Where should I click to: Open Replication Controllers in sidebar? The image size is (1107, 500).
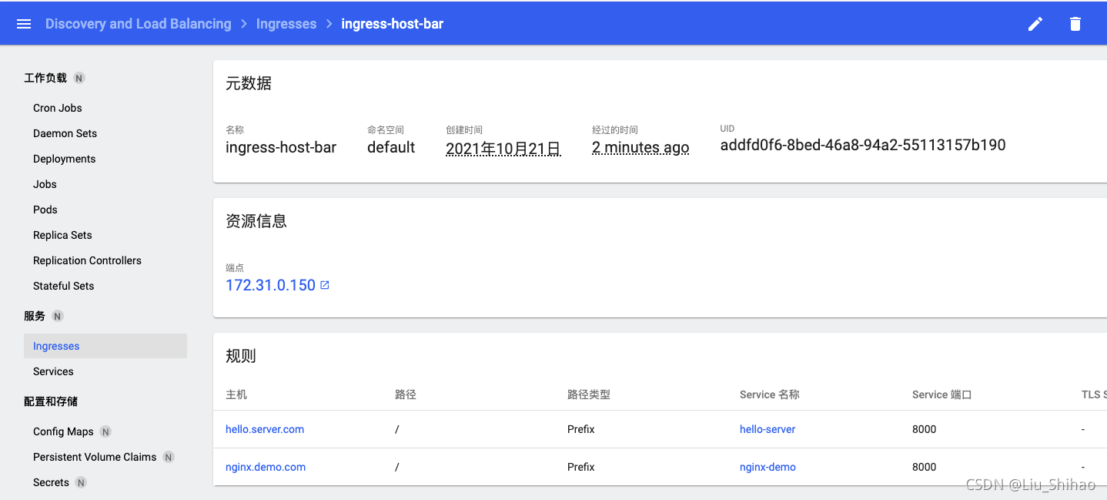click(x=88, y=260)
